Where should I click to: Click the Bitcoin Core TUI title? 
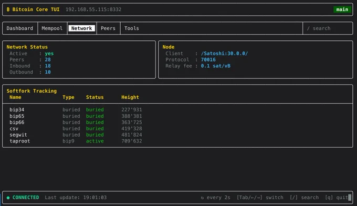pos(36,9)
